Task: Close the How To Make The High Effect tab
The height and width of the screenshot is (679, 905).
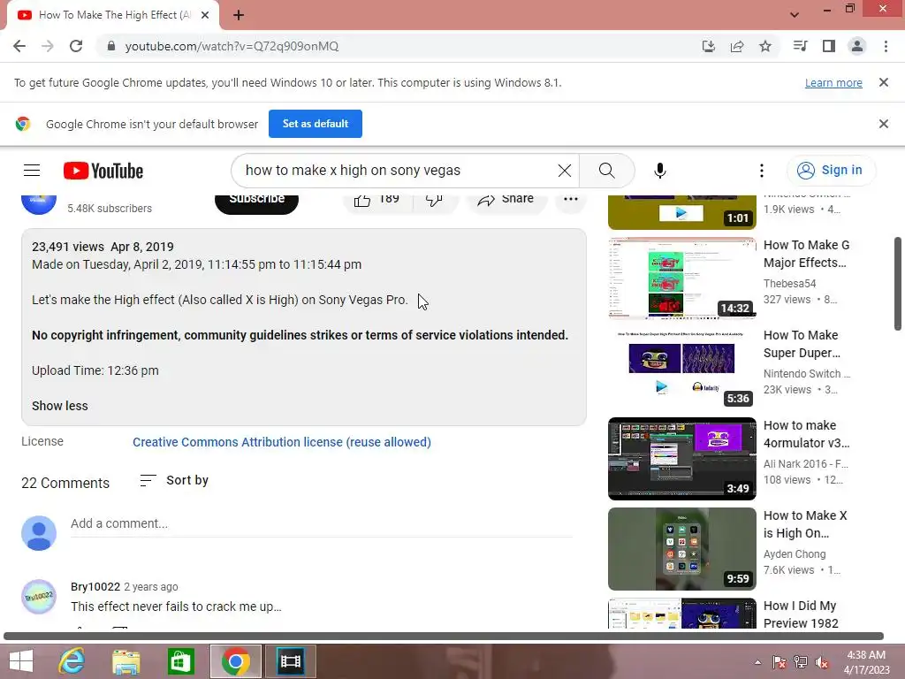Action: (x=205, y=16)
